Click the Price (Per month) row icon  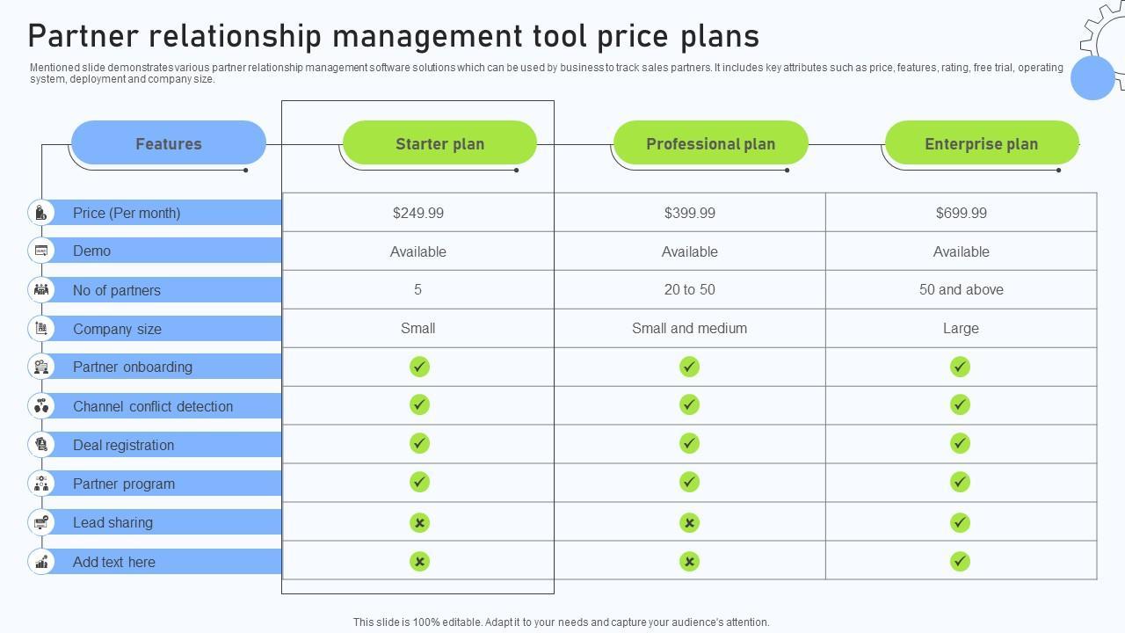[41, 213]
